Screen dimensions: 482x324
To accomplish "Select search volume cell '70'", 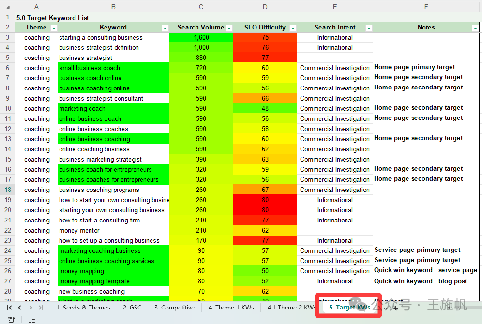I will pos(201,291).
